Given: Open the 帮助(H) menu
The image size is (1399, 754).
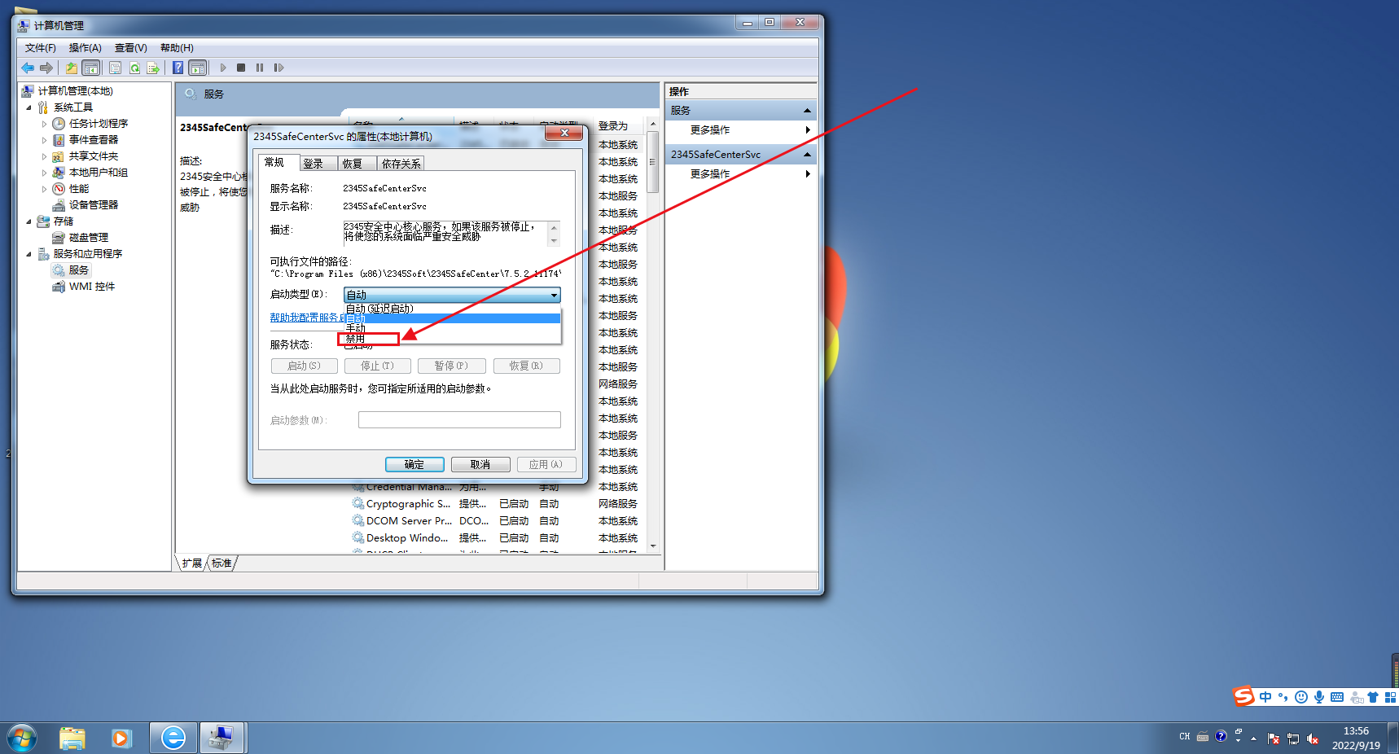Looking at the screenshot, I should 177,48.
